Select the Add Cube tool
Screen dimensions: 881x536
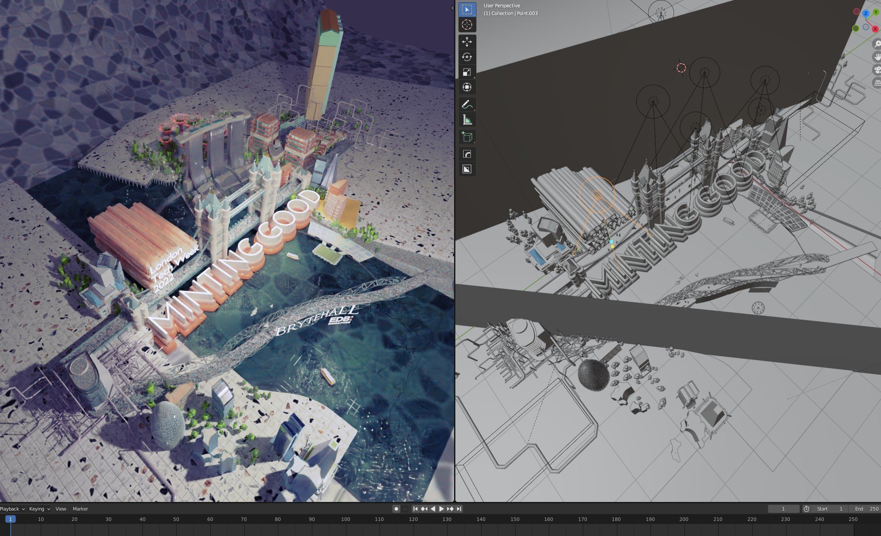(x=467, y=137)
